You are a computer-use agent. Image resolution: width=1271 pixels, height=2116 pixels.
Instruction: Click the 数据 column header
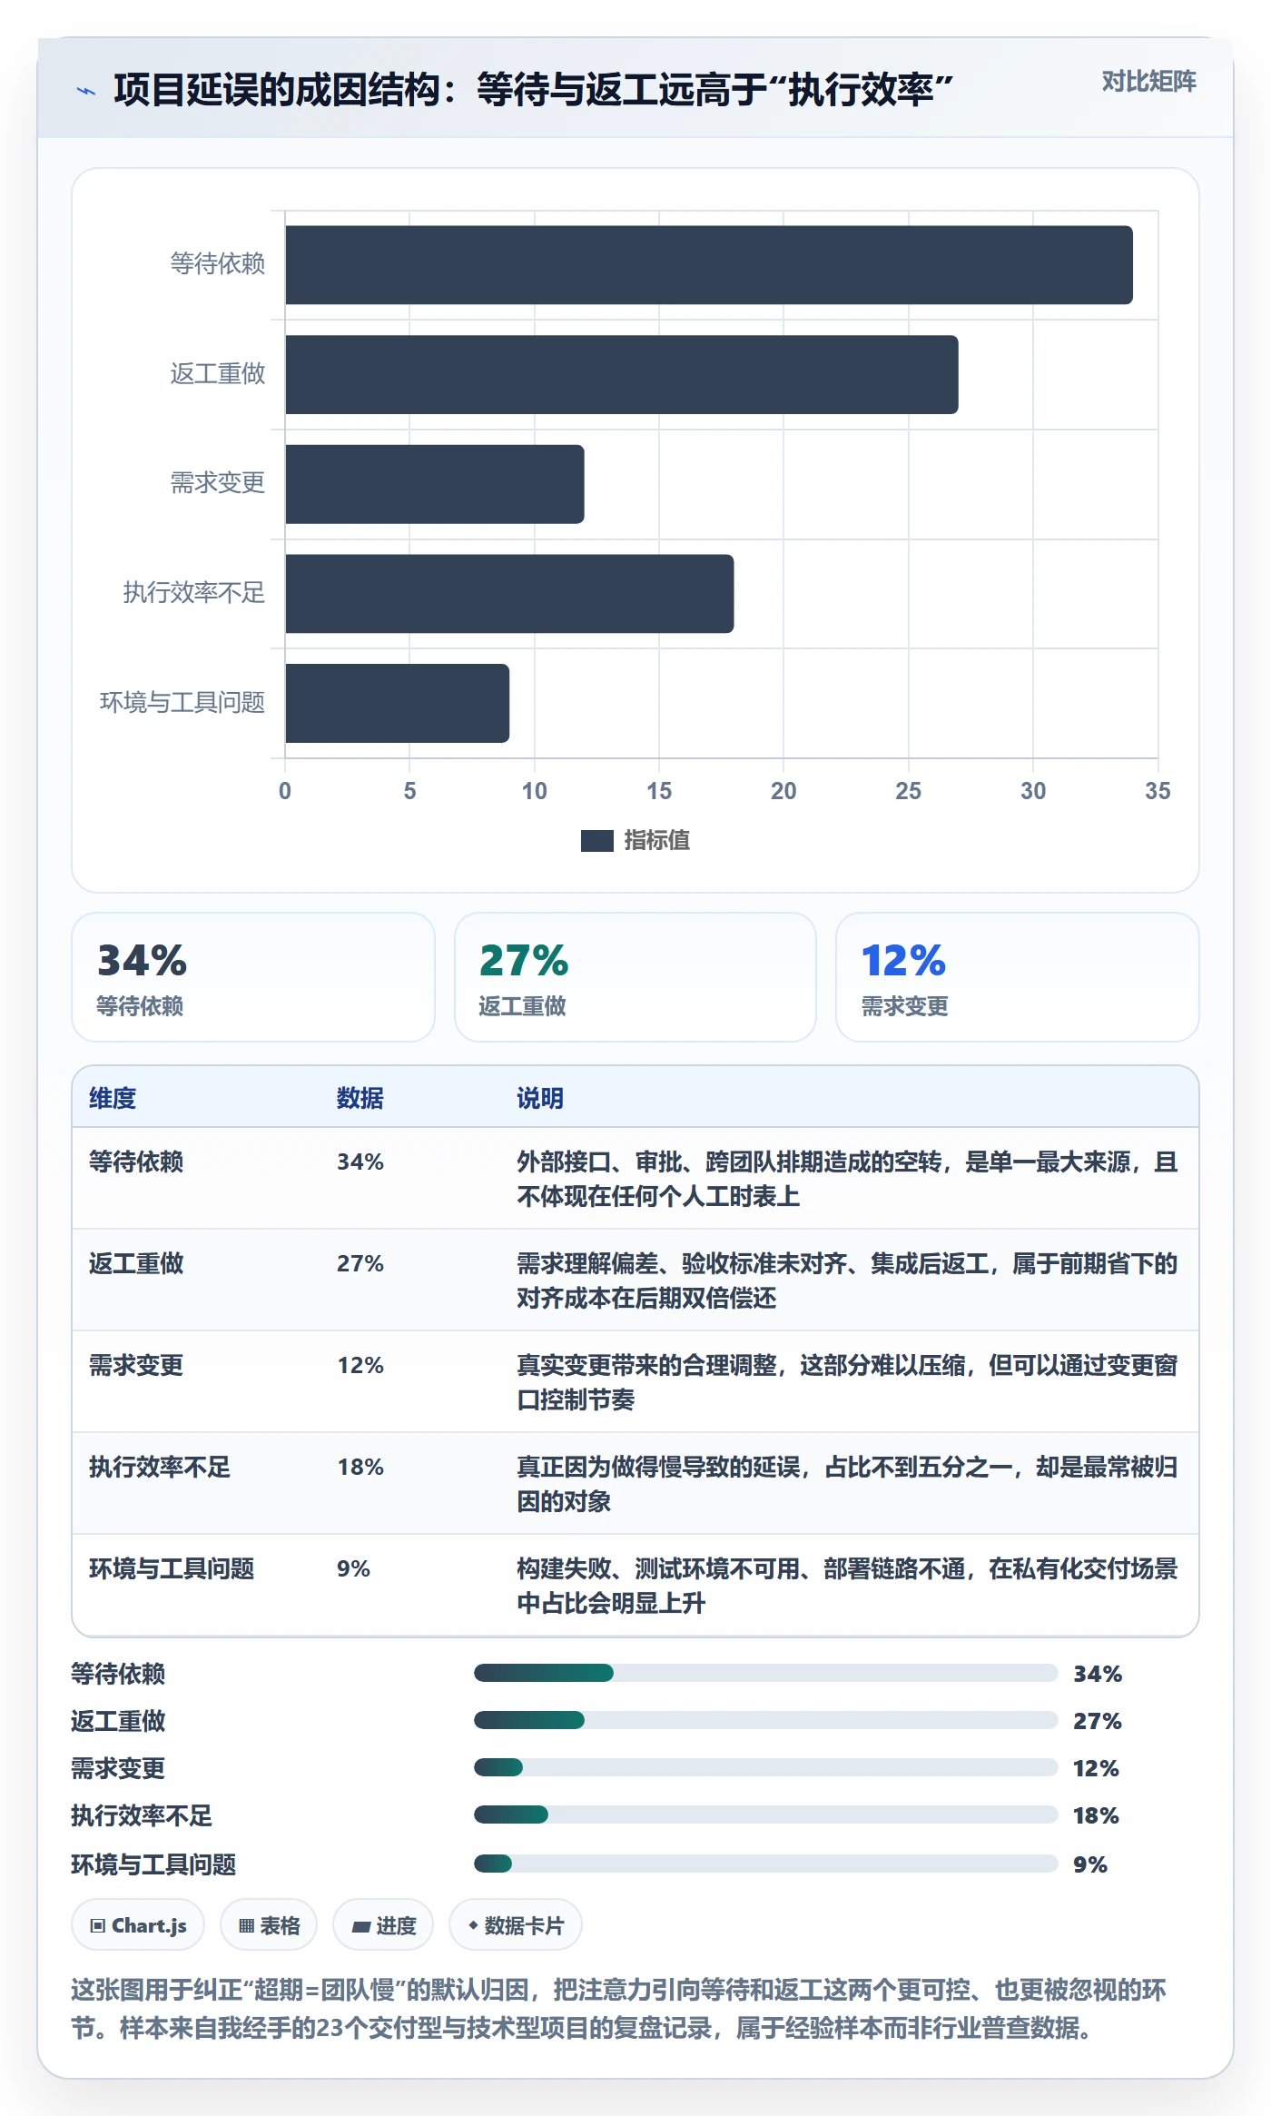tap(360, 1098)
